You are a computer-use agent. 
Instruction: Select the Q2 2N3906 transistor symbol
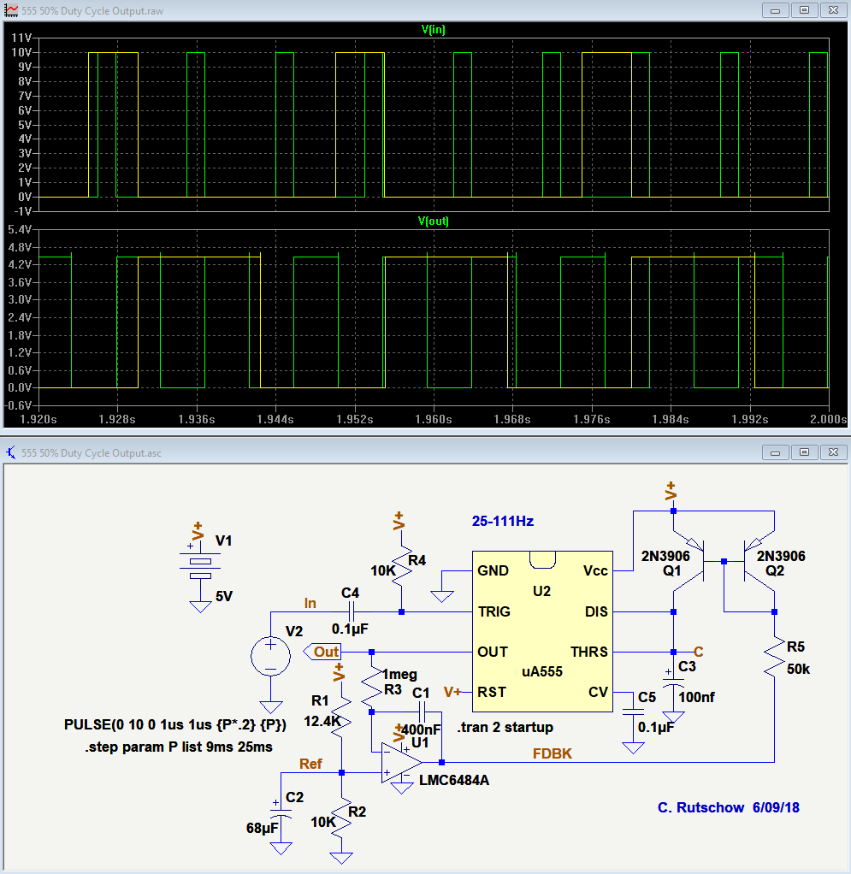coord(759,562)
